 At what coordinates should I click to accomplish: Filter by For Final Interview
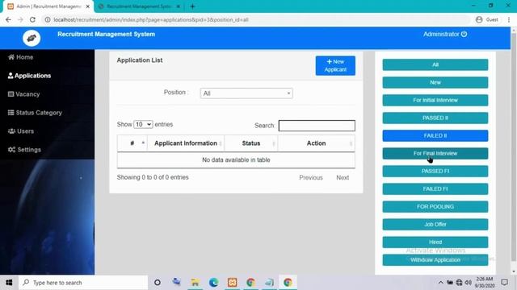[435, 154]
